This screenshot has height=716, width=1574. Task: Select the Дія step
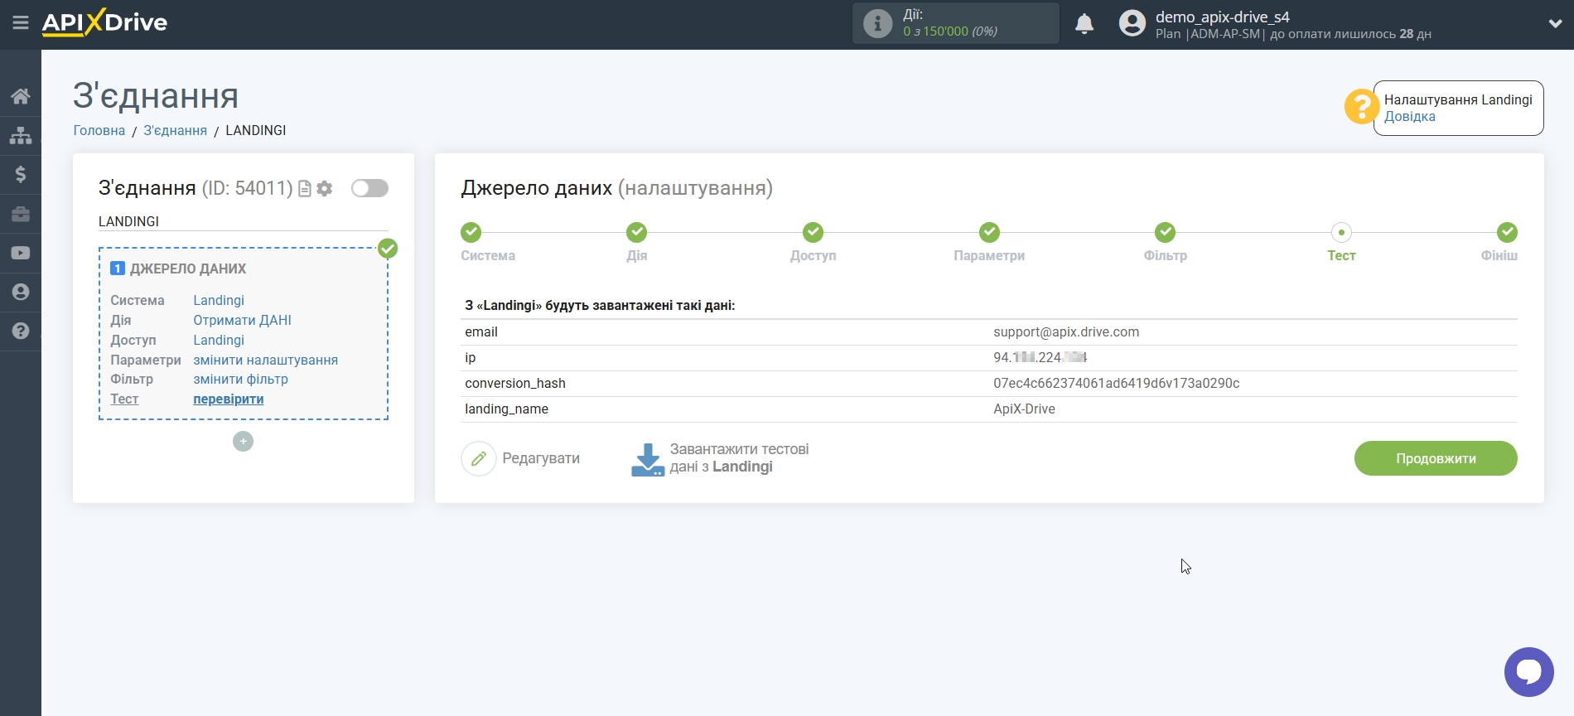pyautogui.click(x=636, y=232)
